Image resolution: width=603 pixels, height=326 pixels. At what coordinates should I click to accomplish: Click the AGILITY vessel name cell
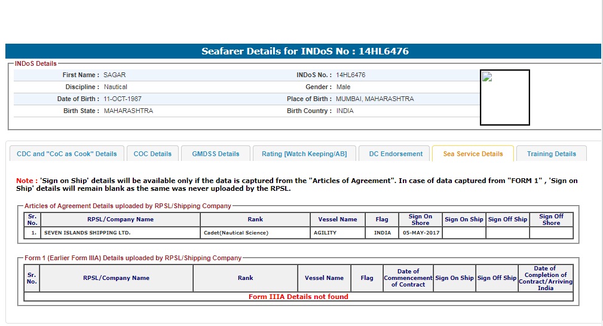coord(325,233)
